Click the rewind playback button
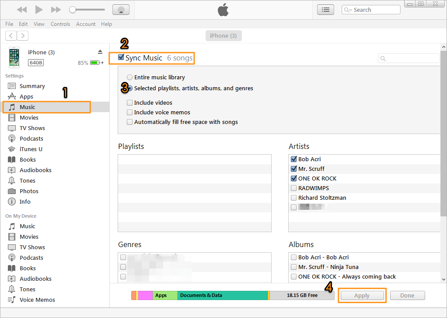This screenshot has height=318, width=447. coord(22,10)
